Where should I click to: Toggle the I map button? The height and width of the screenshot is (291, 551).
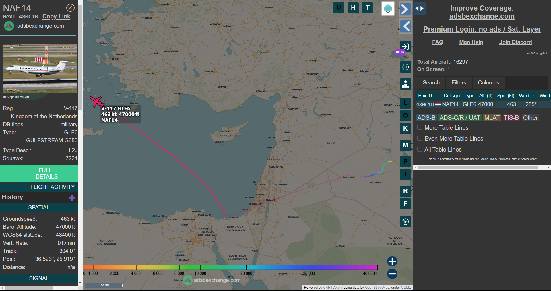point(406,174)
